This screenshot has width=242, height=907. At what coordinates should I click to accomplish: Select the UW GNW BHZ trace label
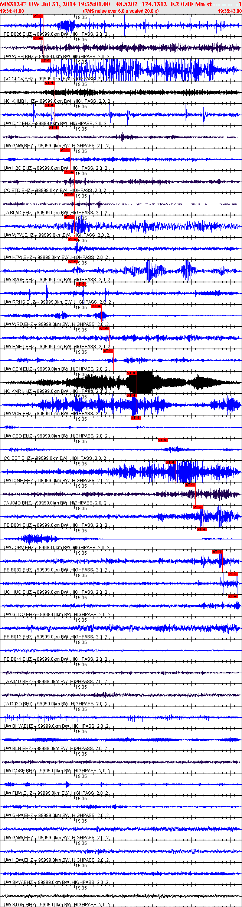(x=56, y=146)
